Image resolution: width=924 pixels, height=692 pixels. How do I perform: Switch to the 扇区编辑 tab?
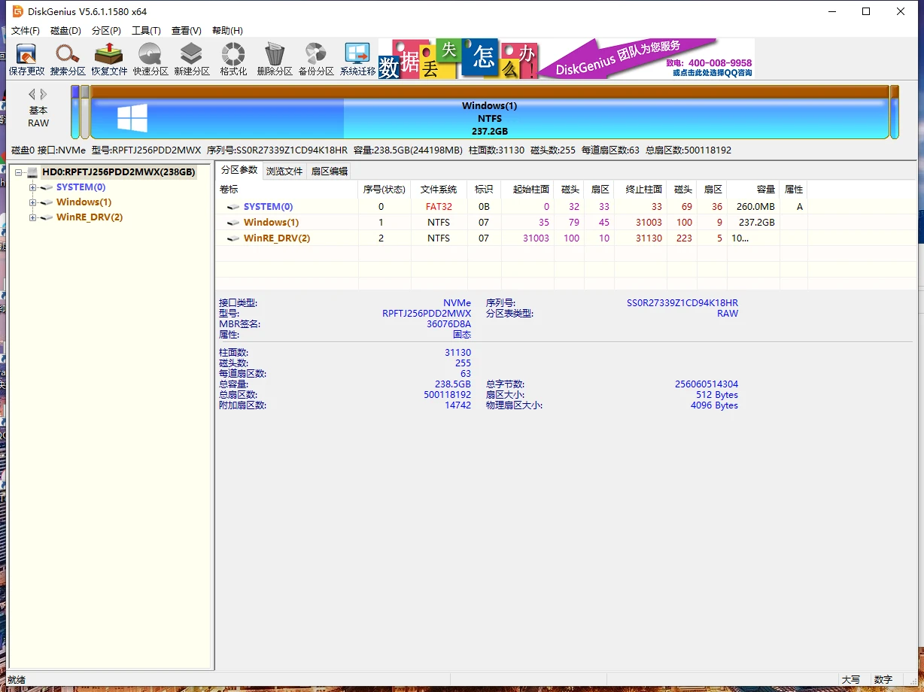[x=330, y=171]
